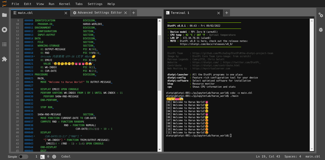Show the Table of Contents panel
This screenshot has width=325, height=160.
pyautogui.click(x=4, y=44)
